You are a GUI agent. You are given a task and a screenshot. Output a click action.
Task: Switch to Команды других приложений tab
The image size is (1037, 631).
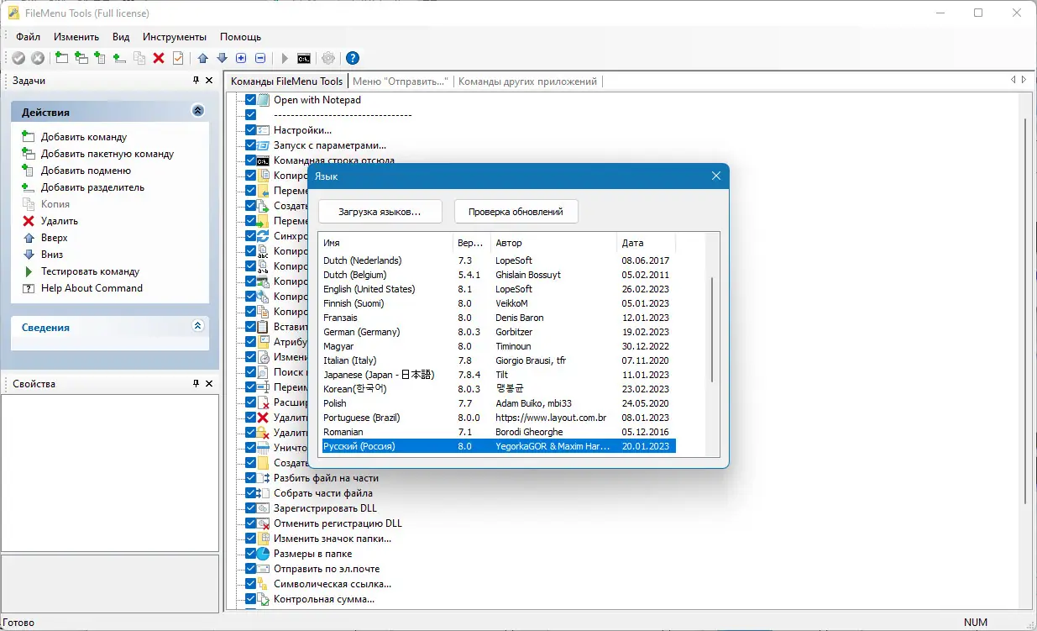point(528,82)
